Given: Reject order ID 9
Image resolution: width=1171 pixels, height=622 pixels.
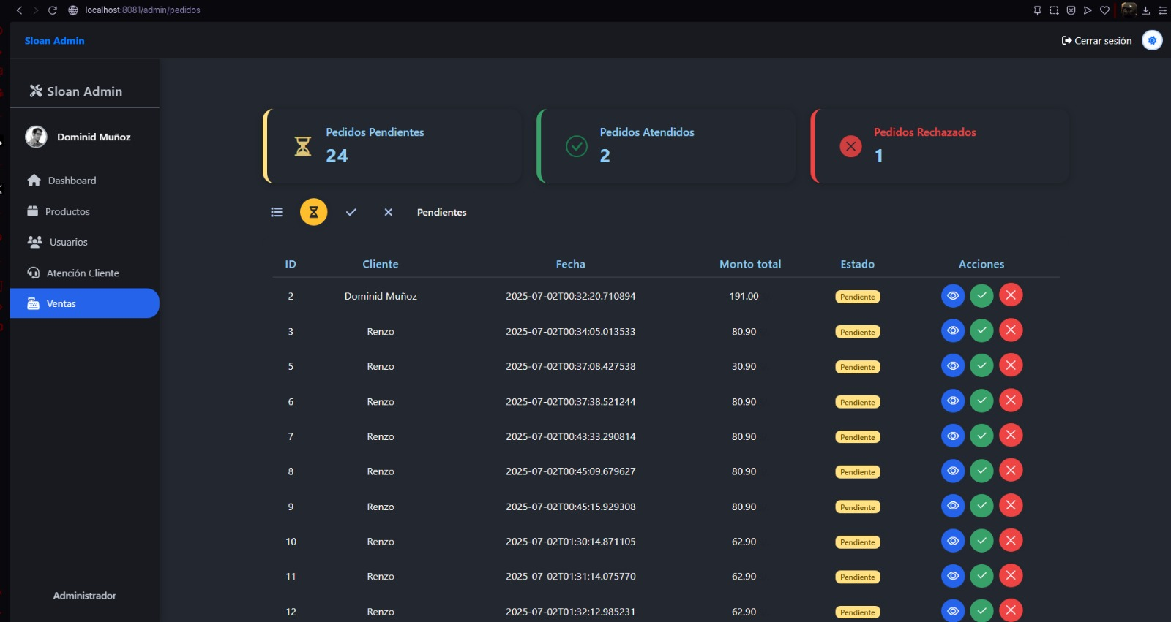Looking at the screenshot, I should point(1011,506).
